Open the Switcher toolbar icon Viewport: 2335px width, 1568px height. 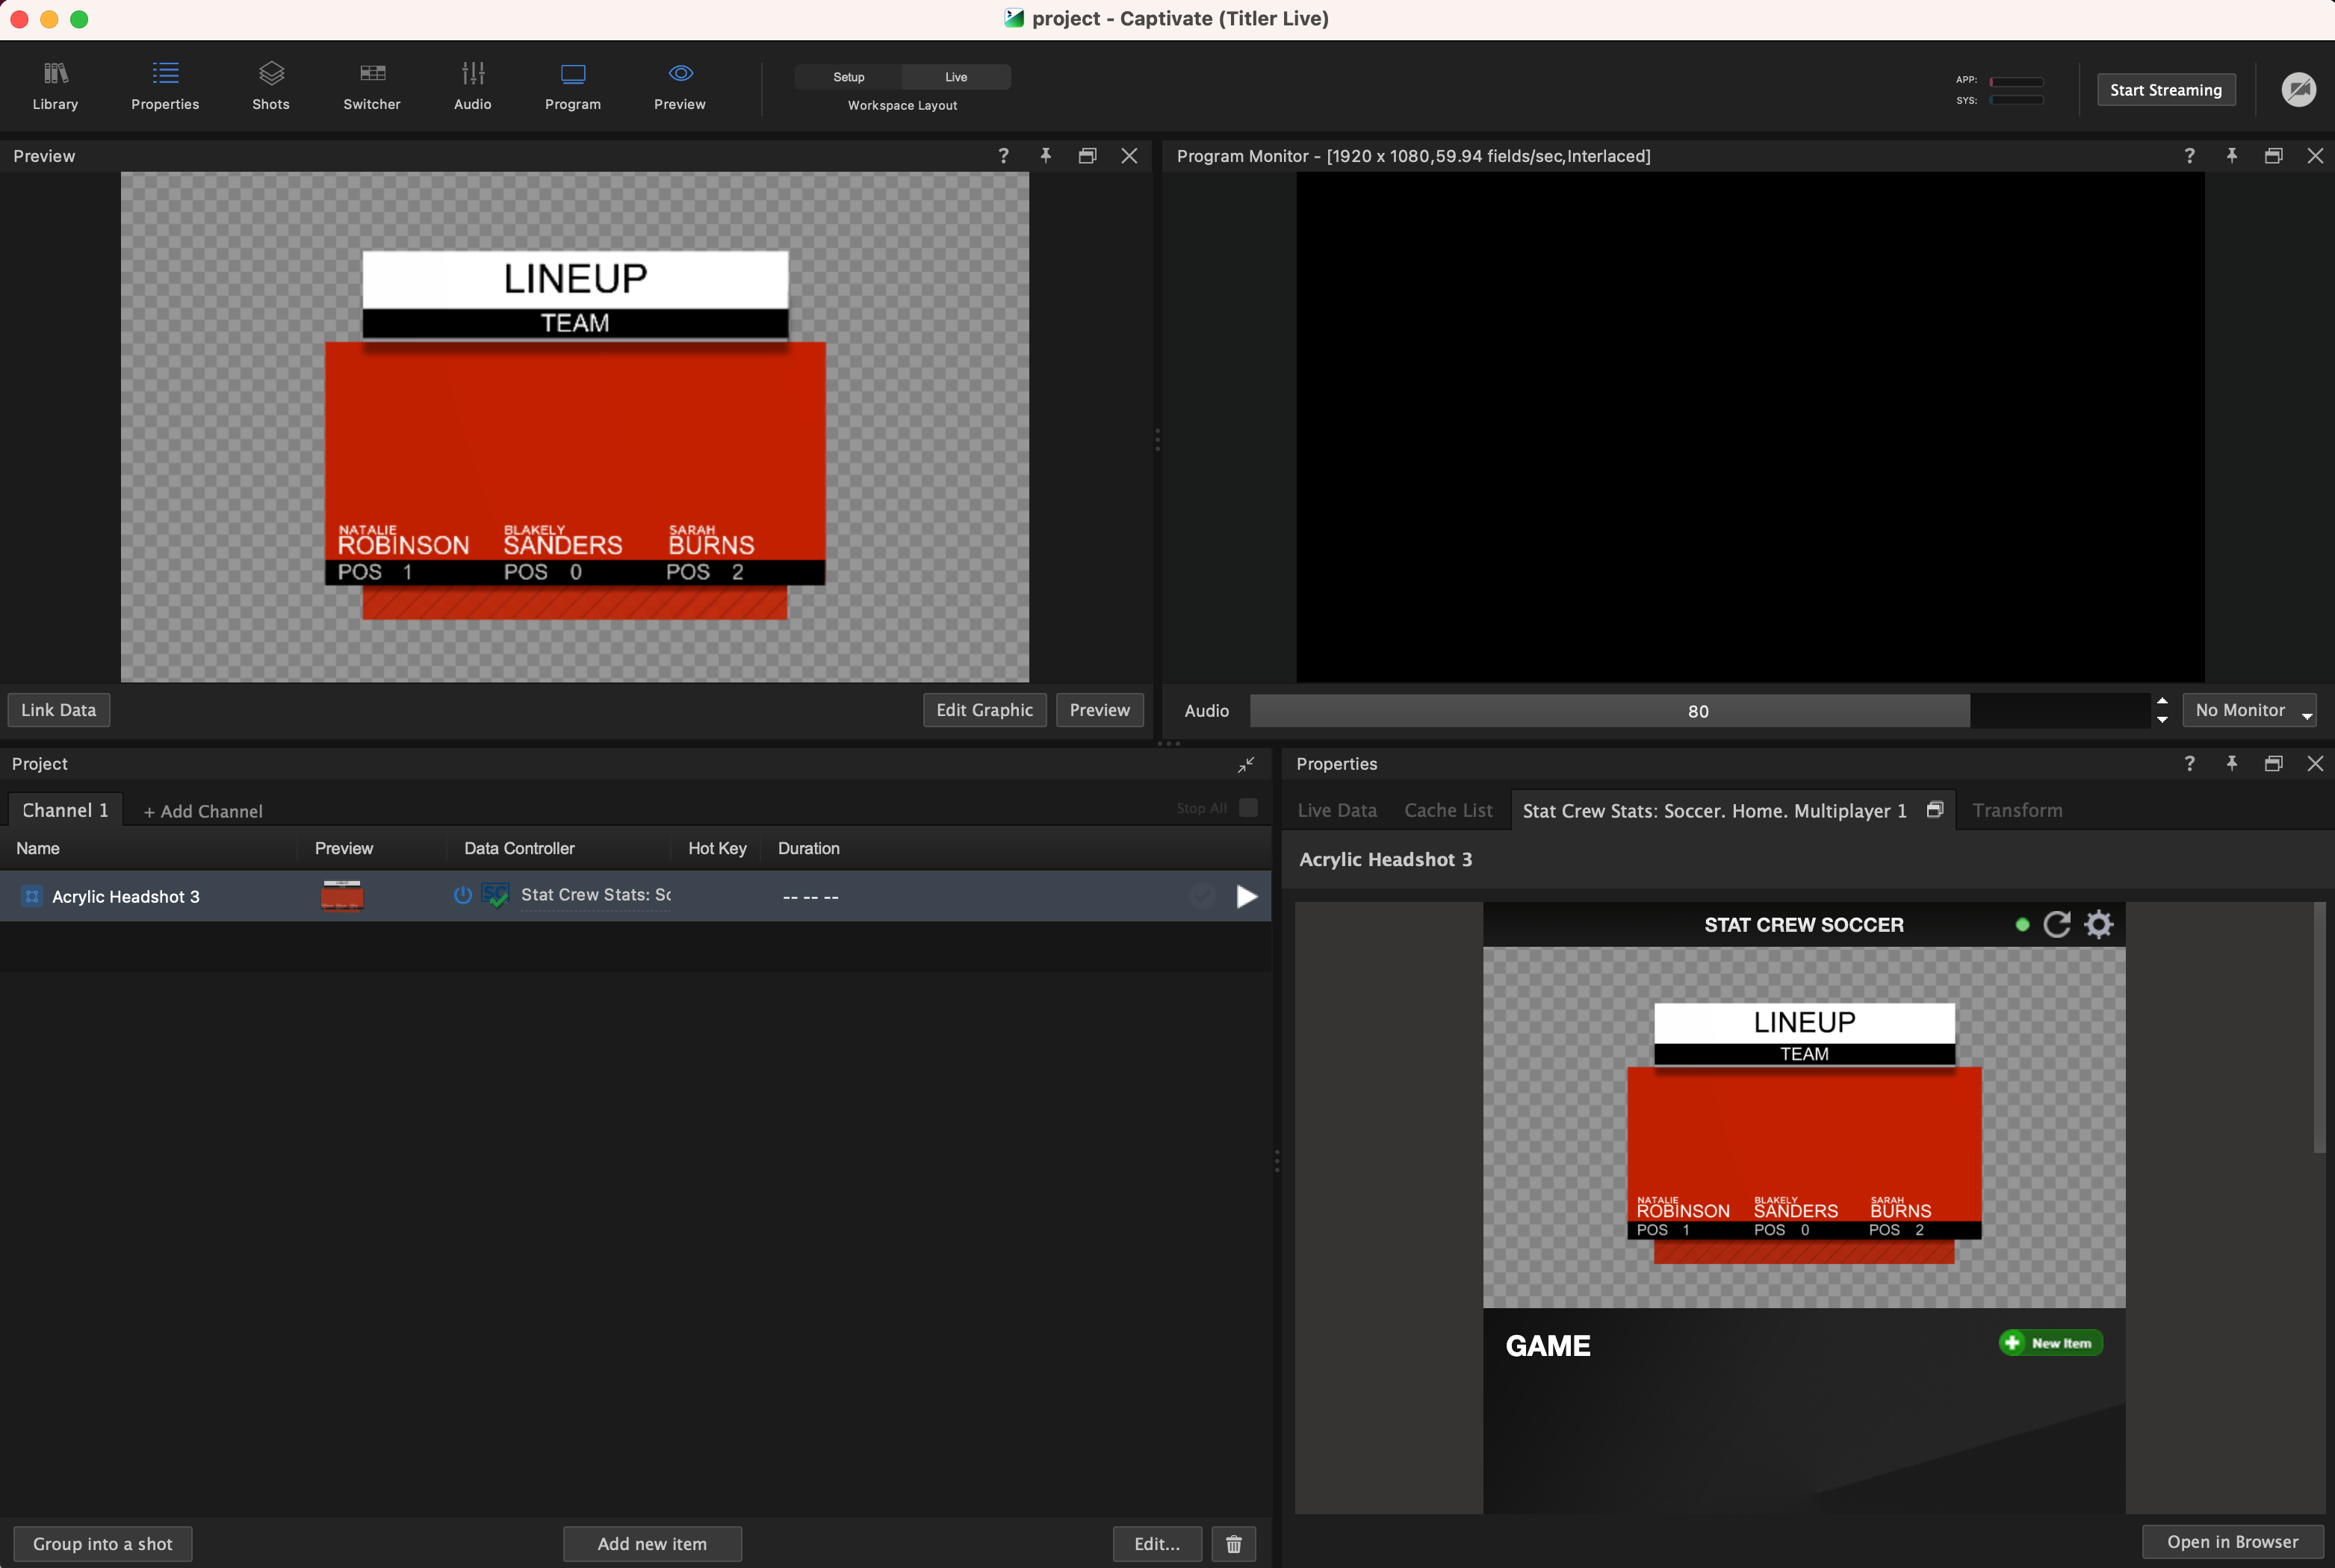pyautogui.click(x=371, y=75)
